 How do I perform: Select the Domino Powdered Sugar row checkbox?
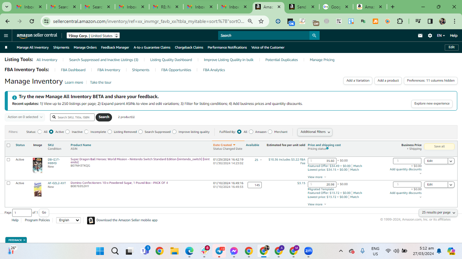[8, 183]
